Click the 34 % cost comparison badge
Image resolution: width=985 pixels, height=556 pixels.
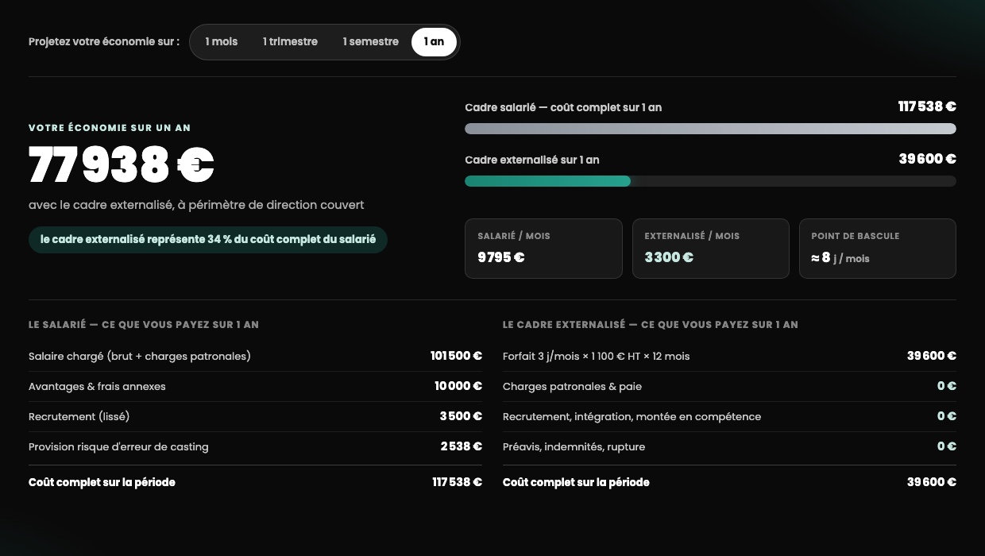208,240
